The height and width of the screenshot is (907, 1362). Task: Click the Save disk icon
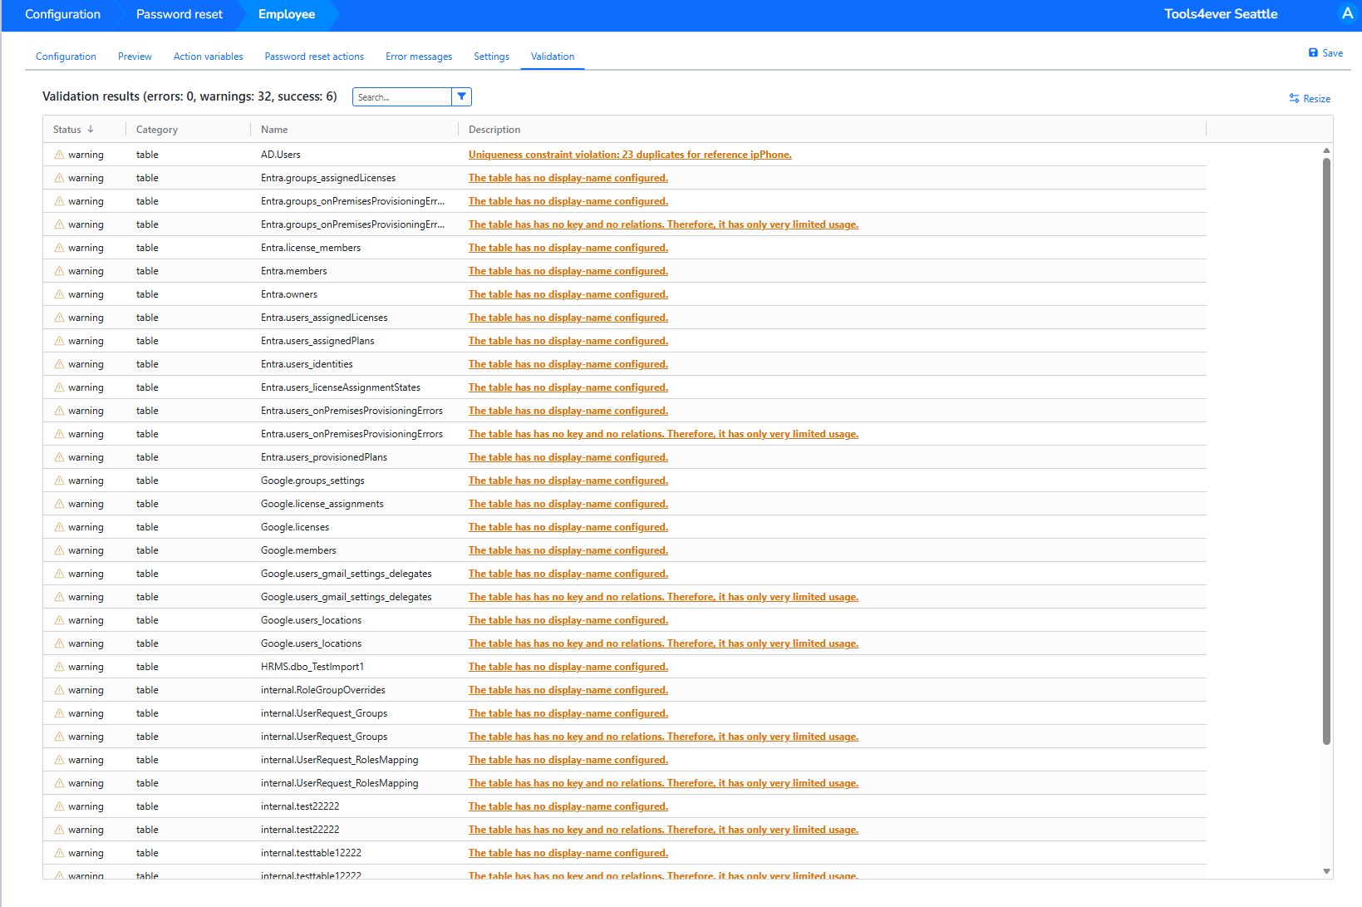coord(1313,52)
